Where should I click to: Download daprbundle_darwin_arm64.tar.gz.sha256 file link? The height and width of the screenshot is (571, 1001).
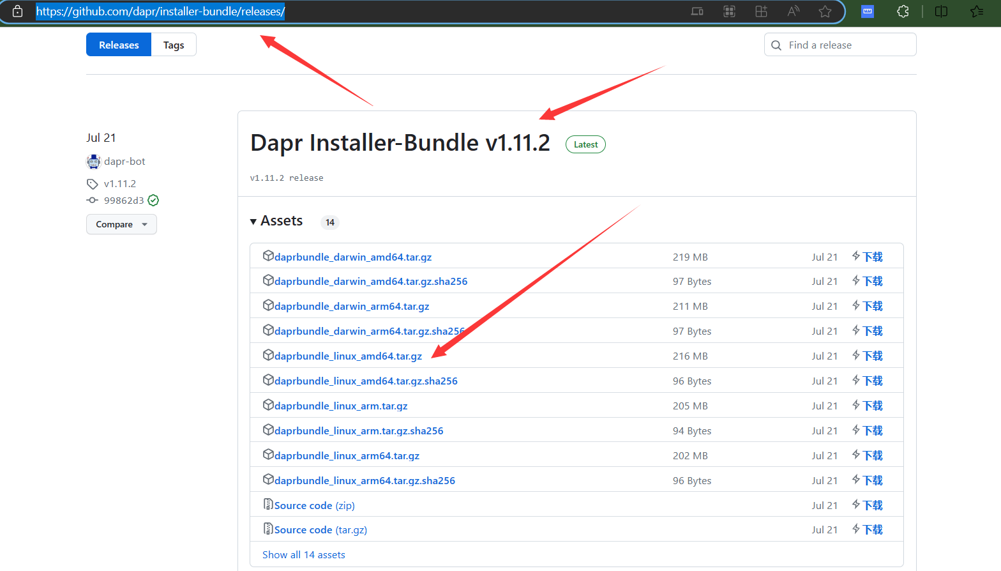point(370,331)
